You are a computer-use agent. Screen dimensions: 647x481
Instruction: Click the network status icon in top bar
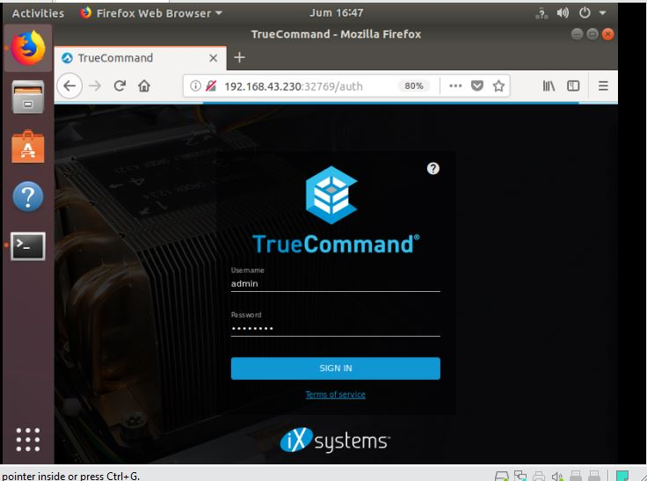[x=542, y=13]
